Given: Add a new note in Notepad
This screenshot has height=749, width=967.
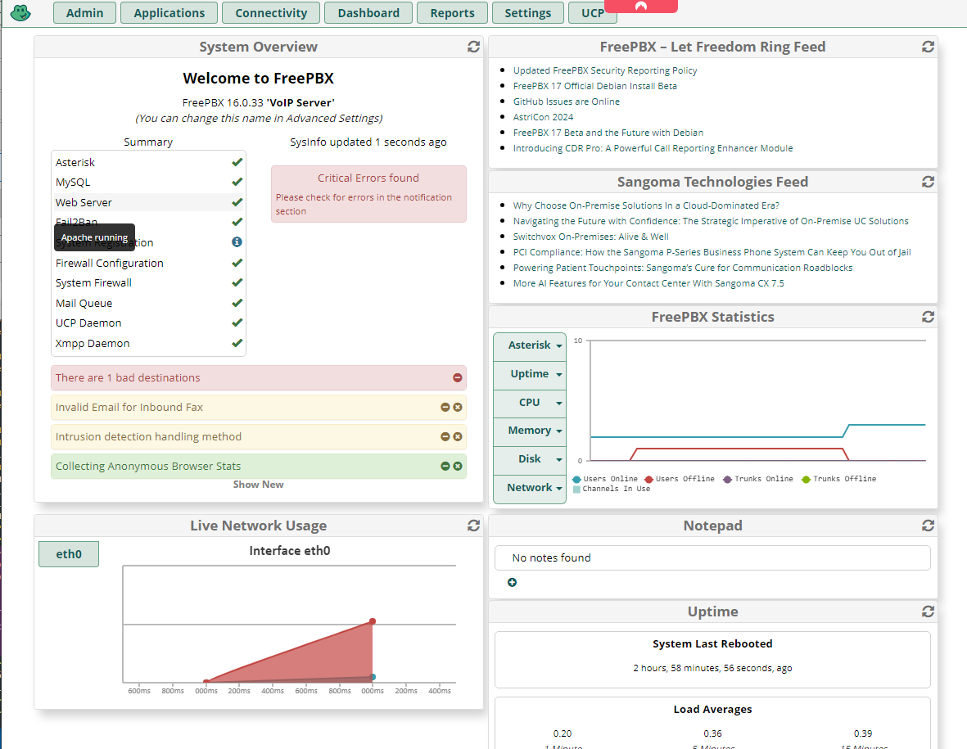Looking at the screenshot, I should (x=512, y=583).
